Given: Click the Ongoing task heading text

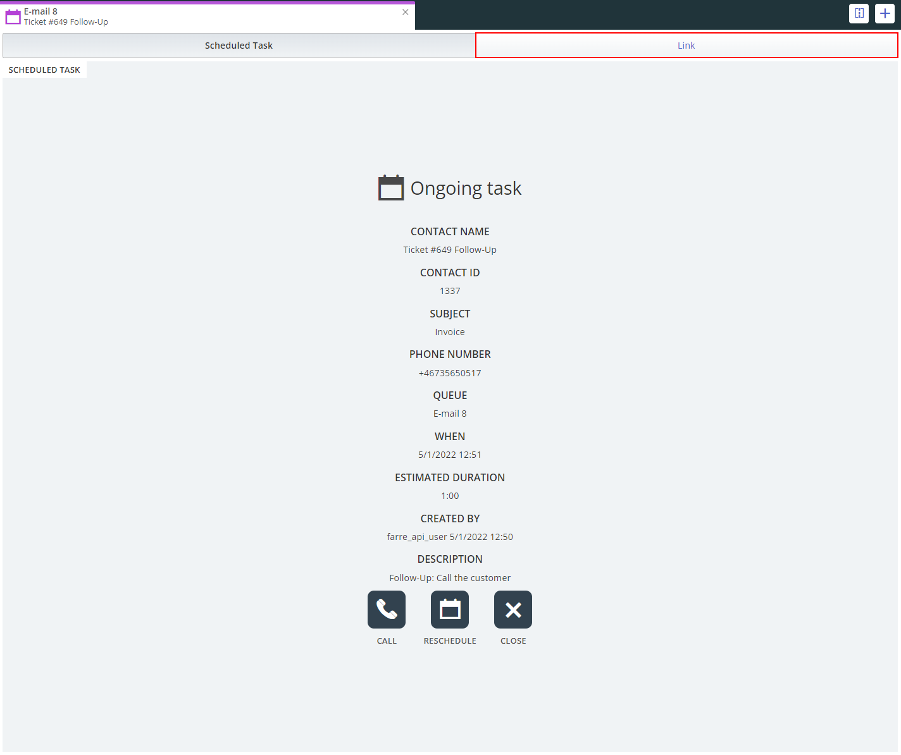Looking at the screenshot, I should [466, 188].
